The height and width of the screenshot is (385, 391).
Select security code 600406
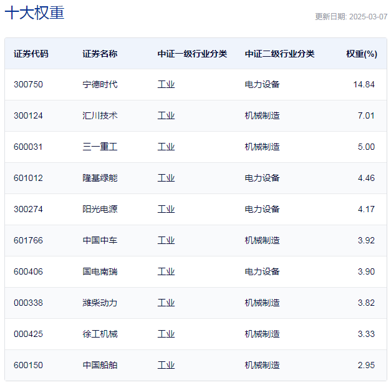(x=28, y=271)
